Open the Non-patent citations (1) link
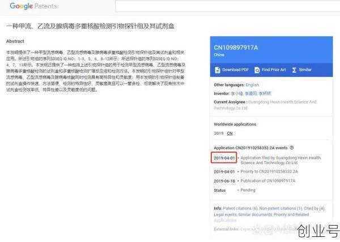Viewport: 340px width, 242px height. coord(280,208)
